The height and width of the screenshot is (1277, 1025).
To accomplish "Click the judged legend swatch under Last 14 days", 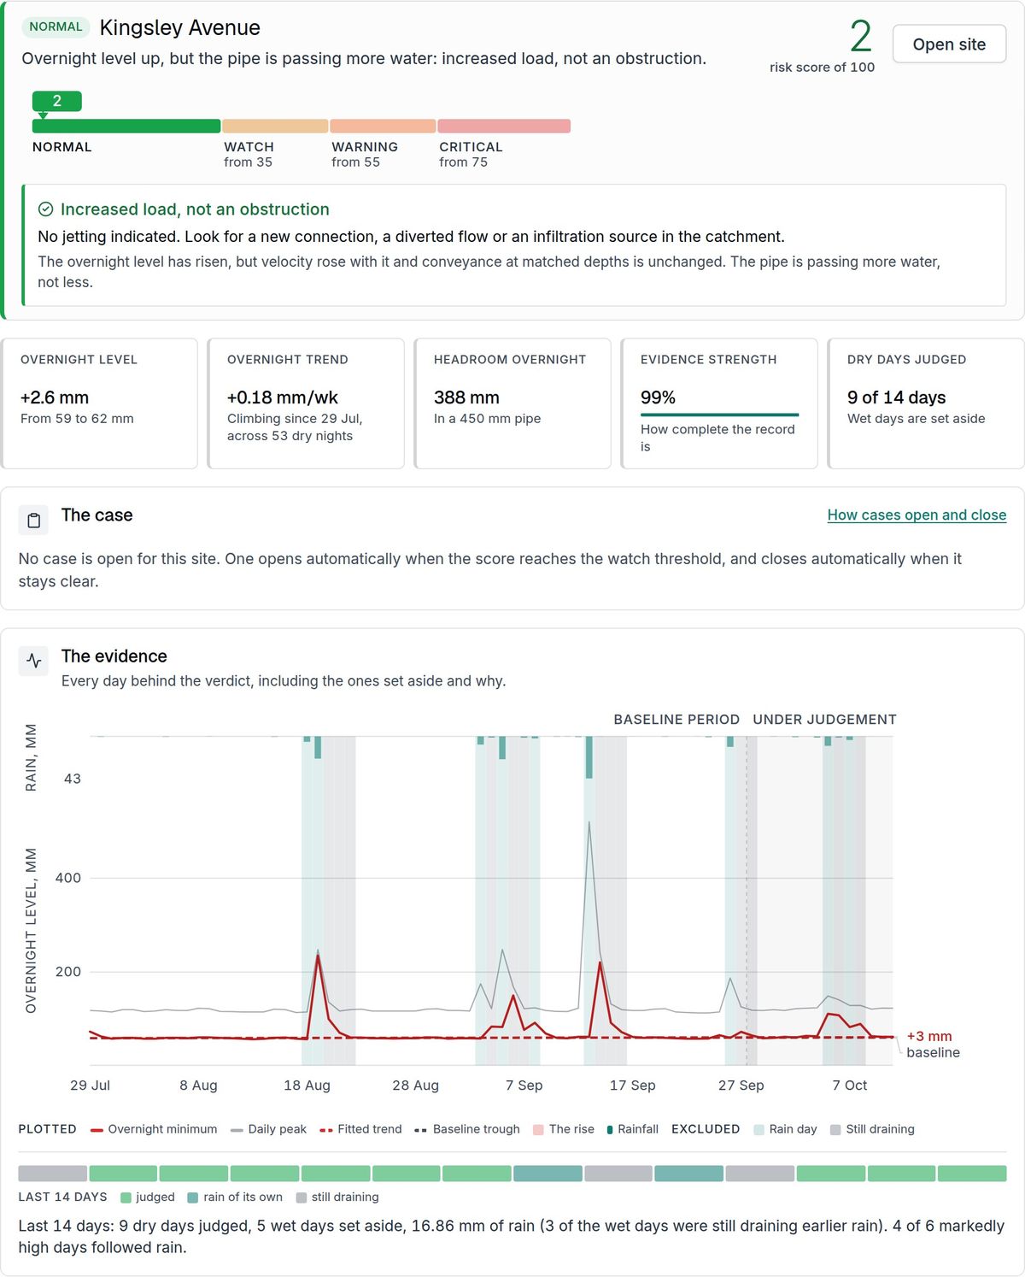I will click(x=126, y=1198).
